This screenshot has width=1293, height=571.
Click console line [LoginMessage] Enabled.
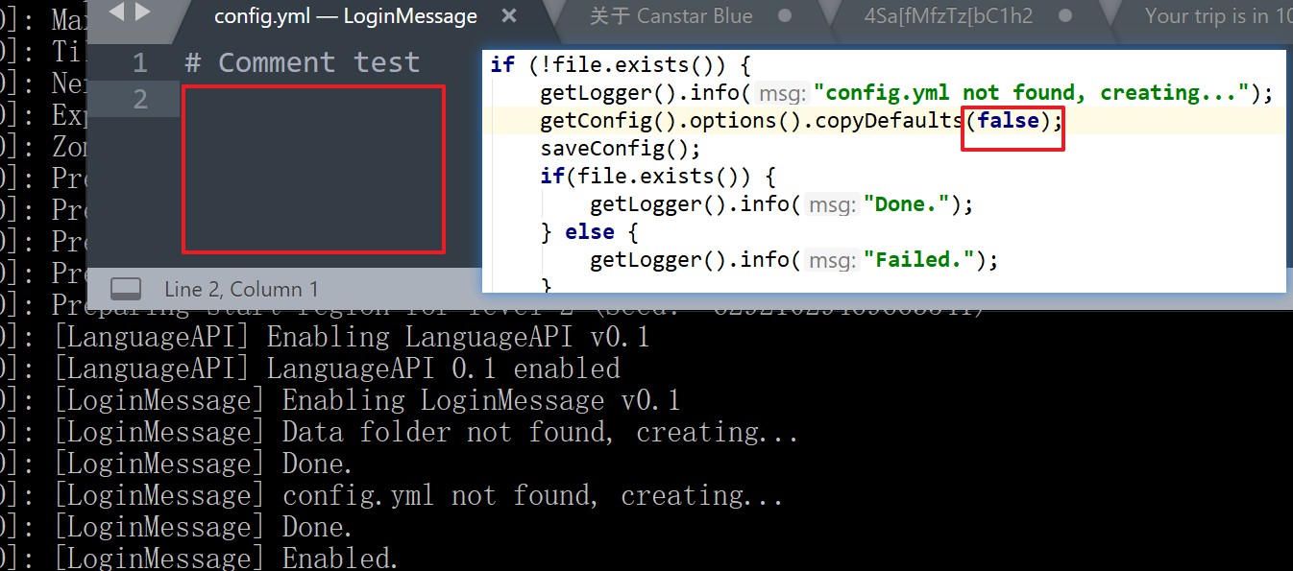tap(226, 559)
